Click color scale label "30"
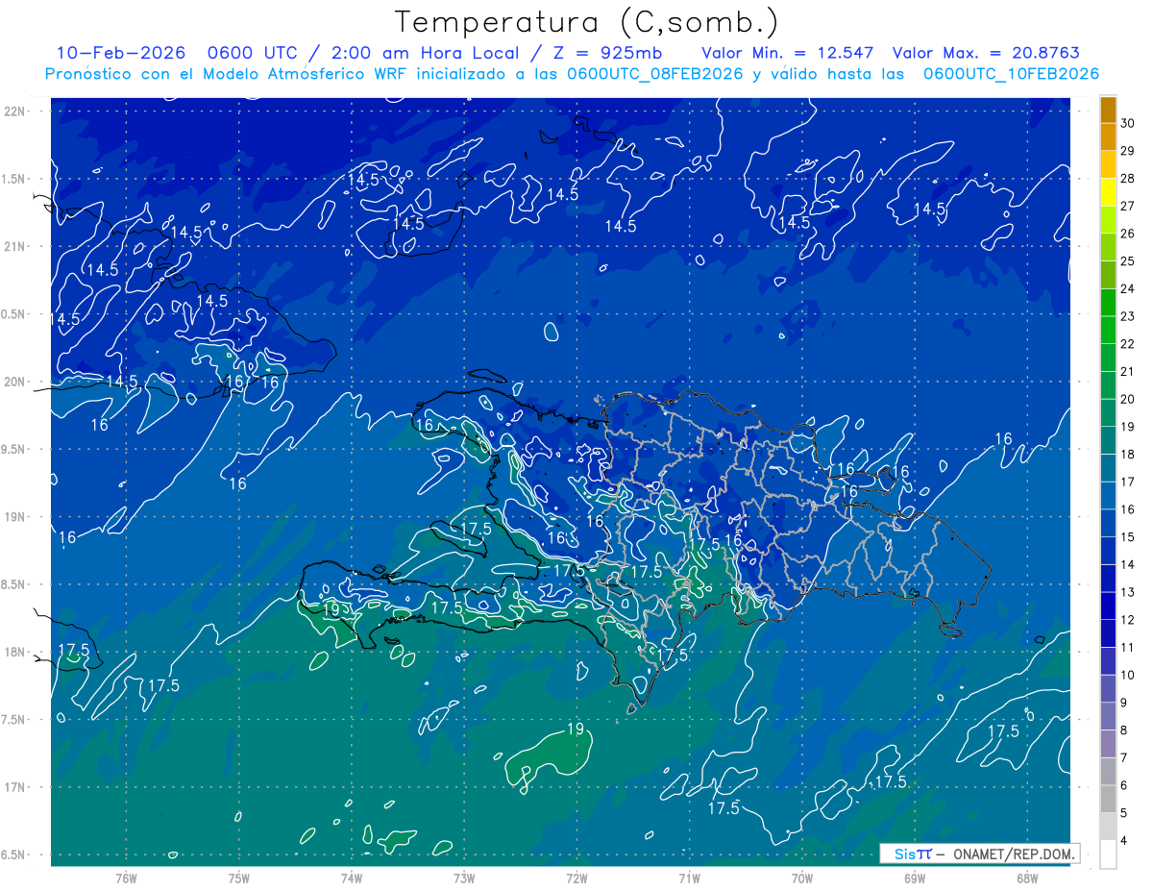 1128,123
